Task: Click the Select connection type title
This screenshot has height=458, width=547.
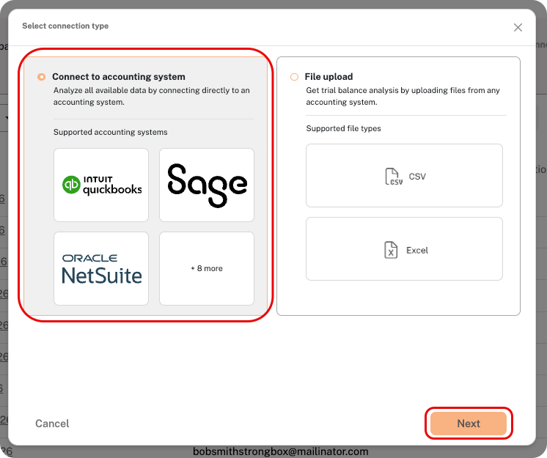Action: pos(65,26)
